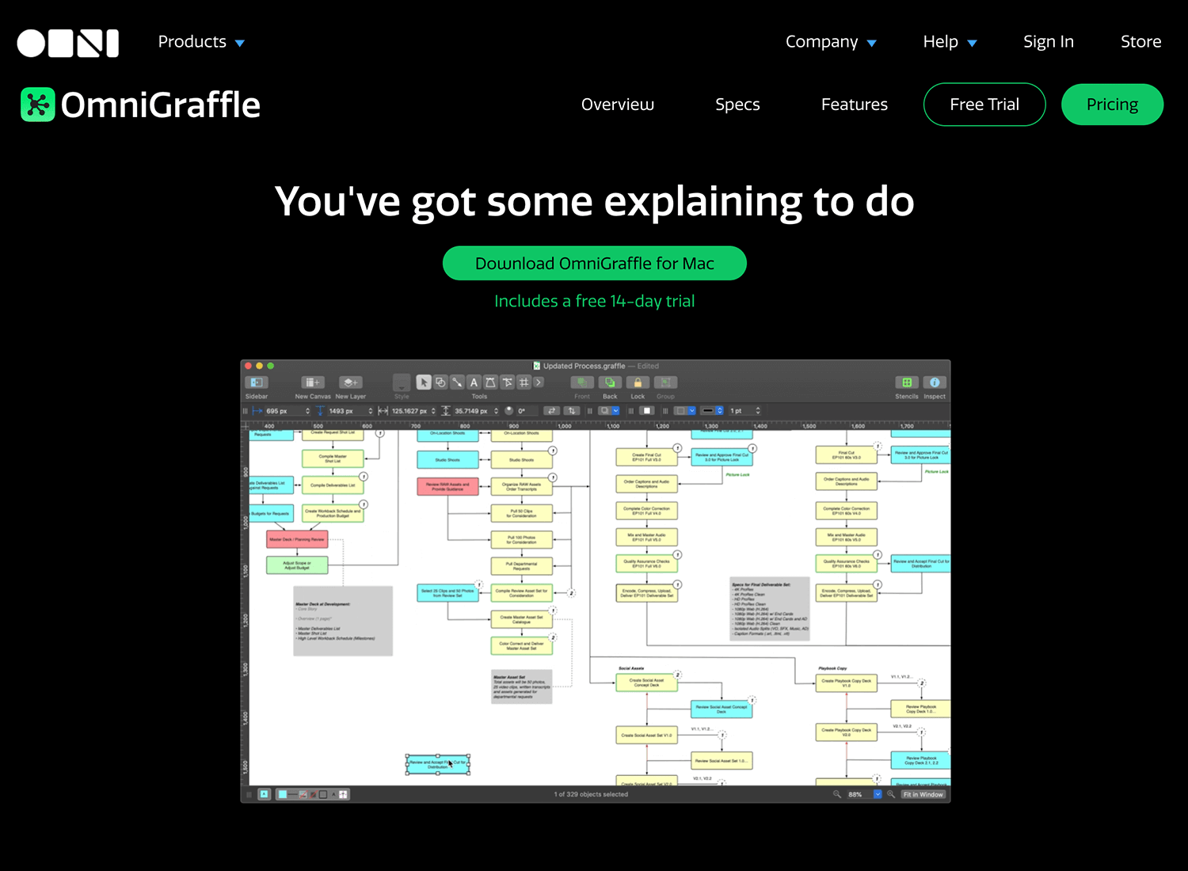Screen dimensions: 1188x871
Task: Toggle the Sidebar button in app toolbar
Action: tap(257, 382)
